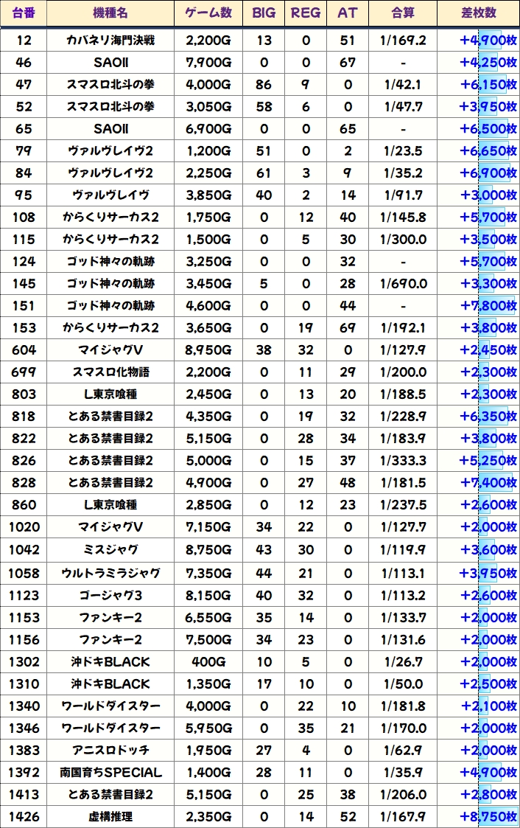Select the 6,900G game count
Screen dimensions: 520x828
(x=208, y=129)
